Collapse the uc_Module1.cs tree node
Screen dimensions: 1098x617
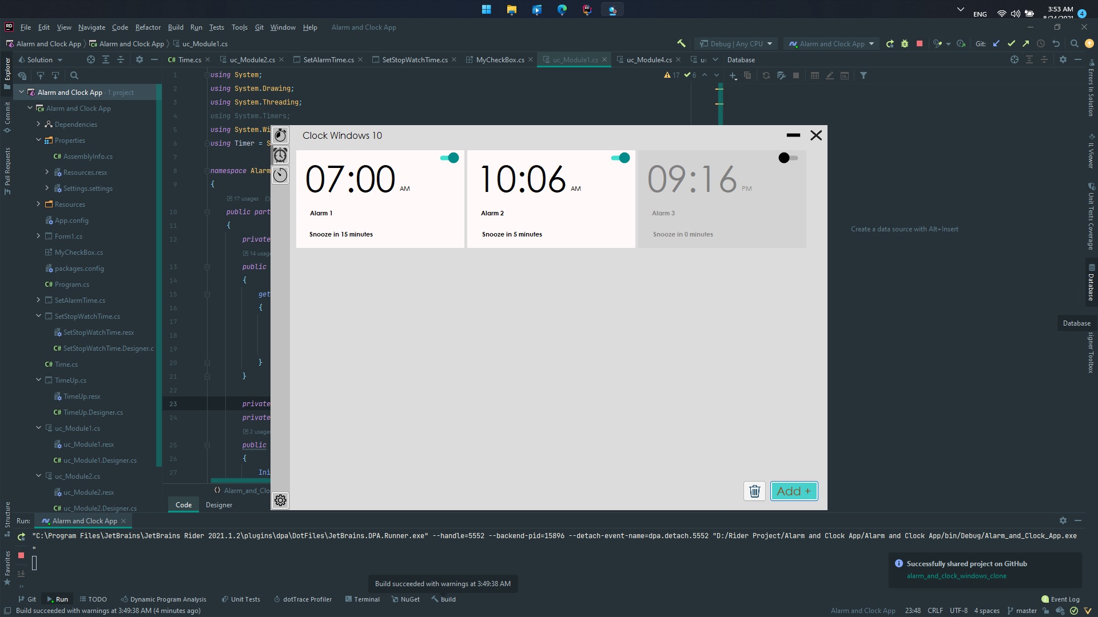point(38,427)
